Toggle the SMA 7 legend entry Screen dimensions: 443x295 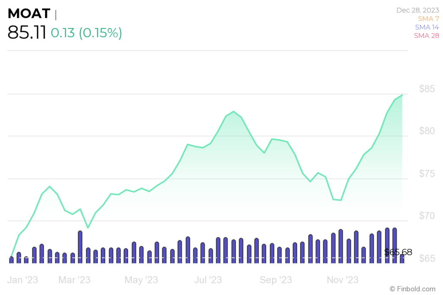click(x=428, y=19)
